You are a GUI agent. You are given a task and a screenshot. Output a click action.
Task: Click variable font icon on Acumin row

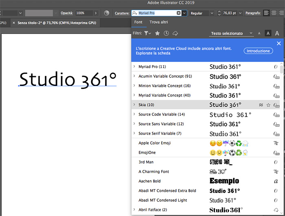click(x=276, y=77)
